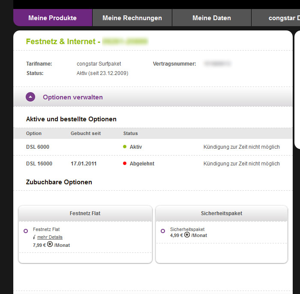Go to the partially visible congstar tab
This screenshot has width=300, height=294.
point(283,18)
